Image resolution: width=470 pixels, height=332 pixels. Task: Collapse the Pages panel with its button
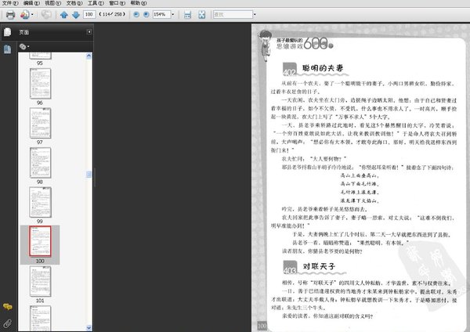[89, 32]
